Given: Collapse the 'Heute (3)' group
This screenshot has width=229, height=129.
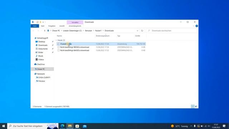Looking at the screenshot, I should tap(56, 40).
